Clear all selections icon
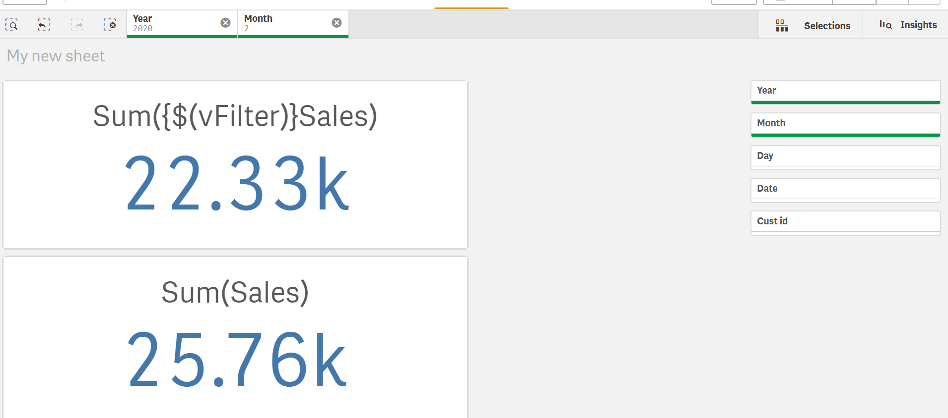Screen dimensions: 948x418 pyautogui.click(x=110, y=24)
